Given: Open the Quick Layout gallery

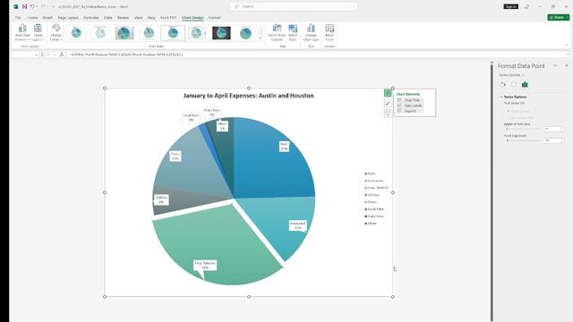Looking at the screenshot, I should tap(38, 32).
